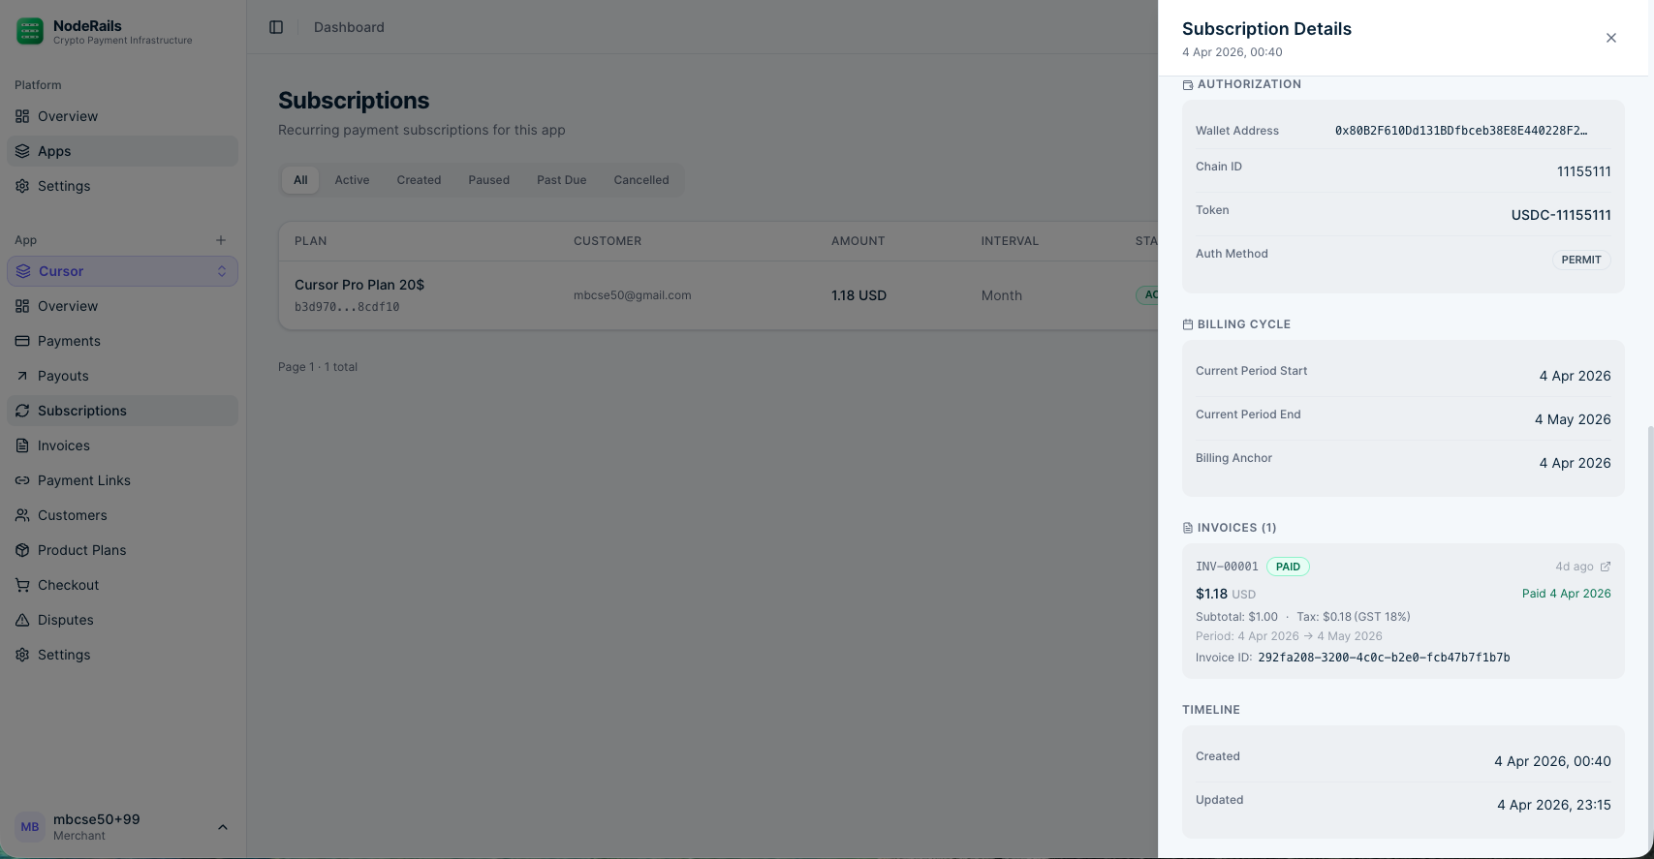
Task: Open invoice INV-00001 external link icon
Action: tap(1606, 567)
